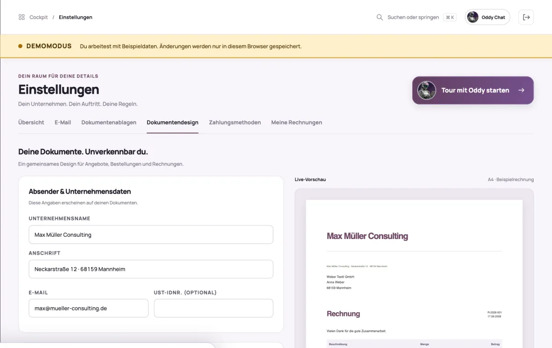
Task: Click the Rechnung heading in preview
Action: [x=343, y=314]
